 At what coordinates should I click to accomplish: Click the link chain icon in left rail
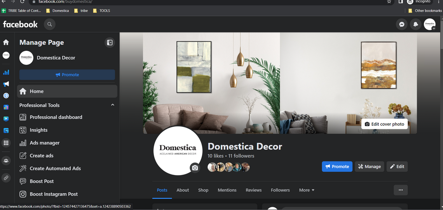(x=6, y=178)
